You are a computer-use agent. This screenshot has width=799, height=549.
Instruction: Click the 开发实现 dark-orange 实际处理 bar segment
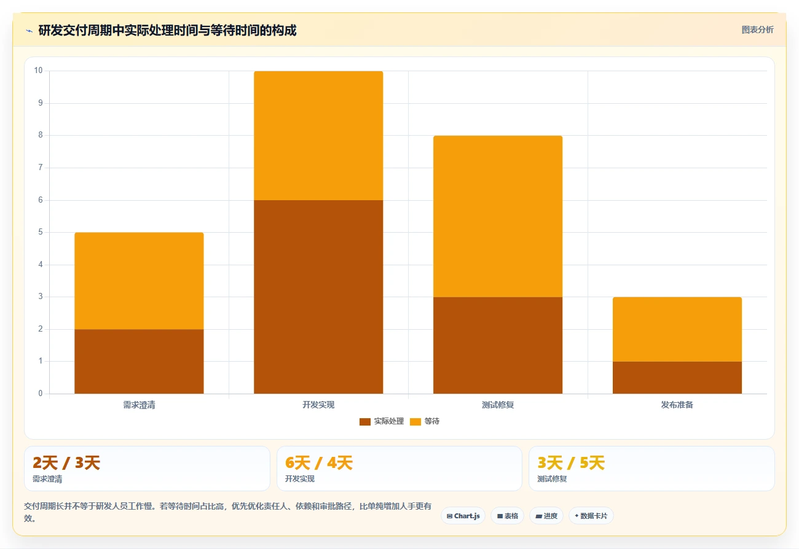point(318,297)
